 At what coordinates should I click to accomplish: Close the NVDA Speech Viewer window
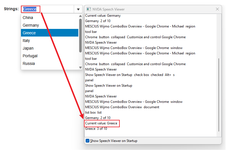coord(217,9)
